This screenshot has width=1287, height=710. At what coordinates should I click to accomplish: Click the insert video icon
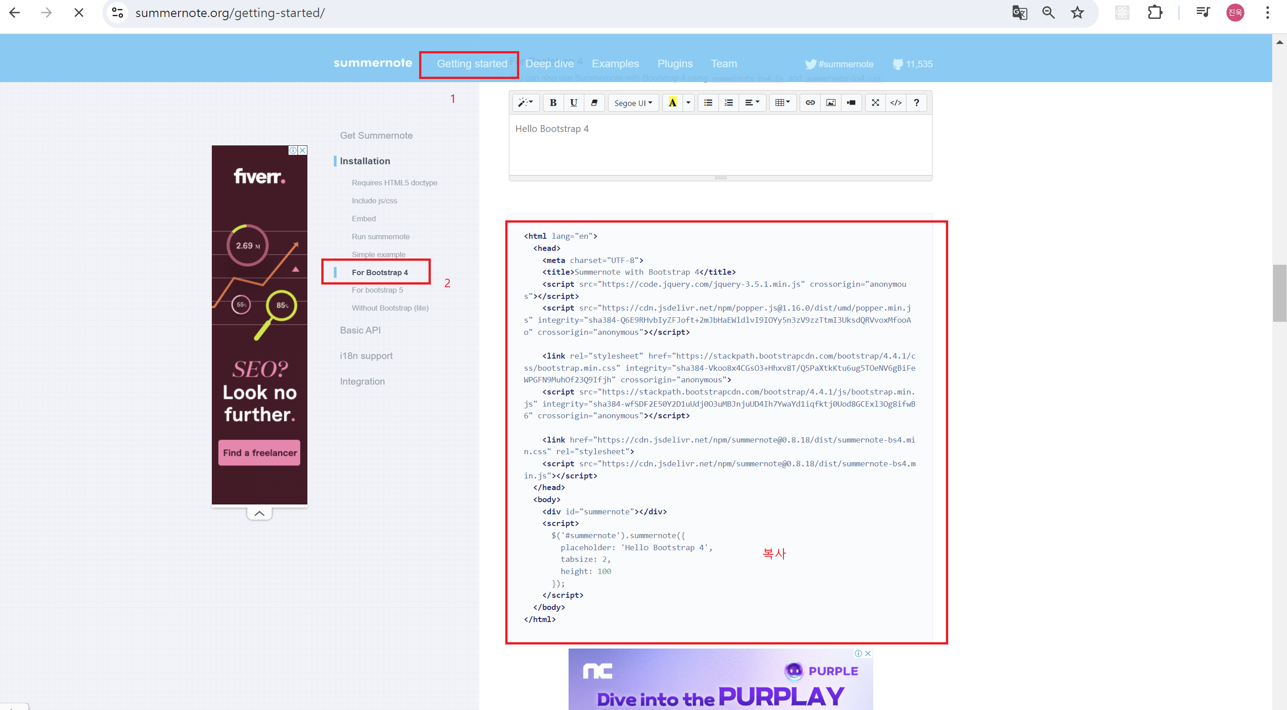click(851, 102)
